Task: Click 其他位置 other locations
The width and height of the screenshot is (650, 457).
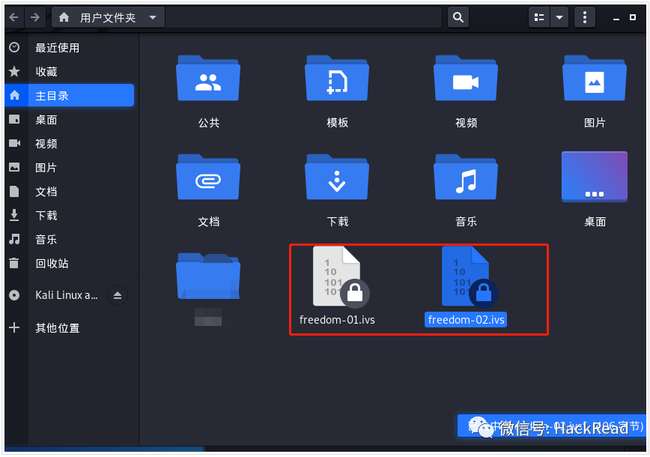Action: 57,328
